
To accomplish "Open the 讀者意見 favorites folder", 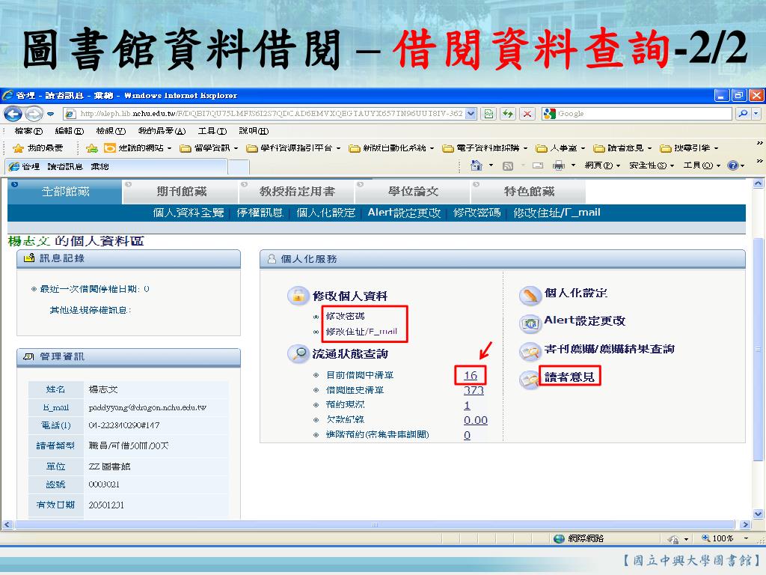I will (x=622, y=148).
